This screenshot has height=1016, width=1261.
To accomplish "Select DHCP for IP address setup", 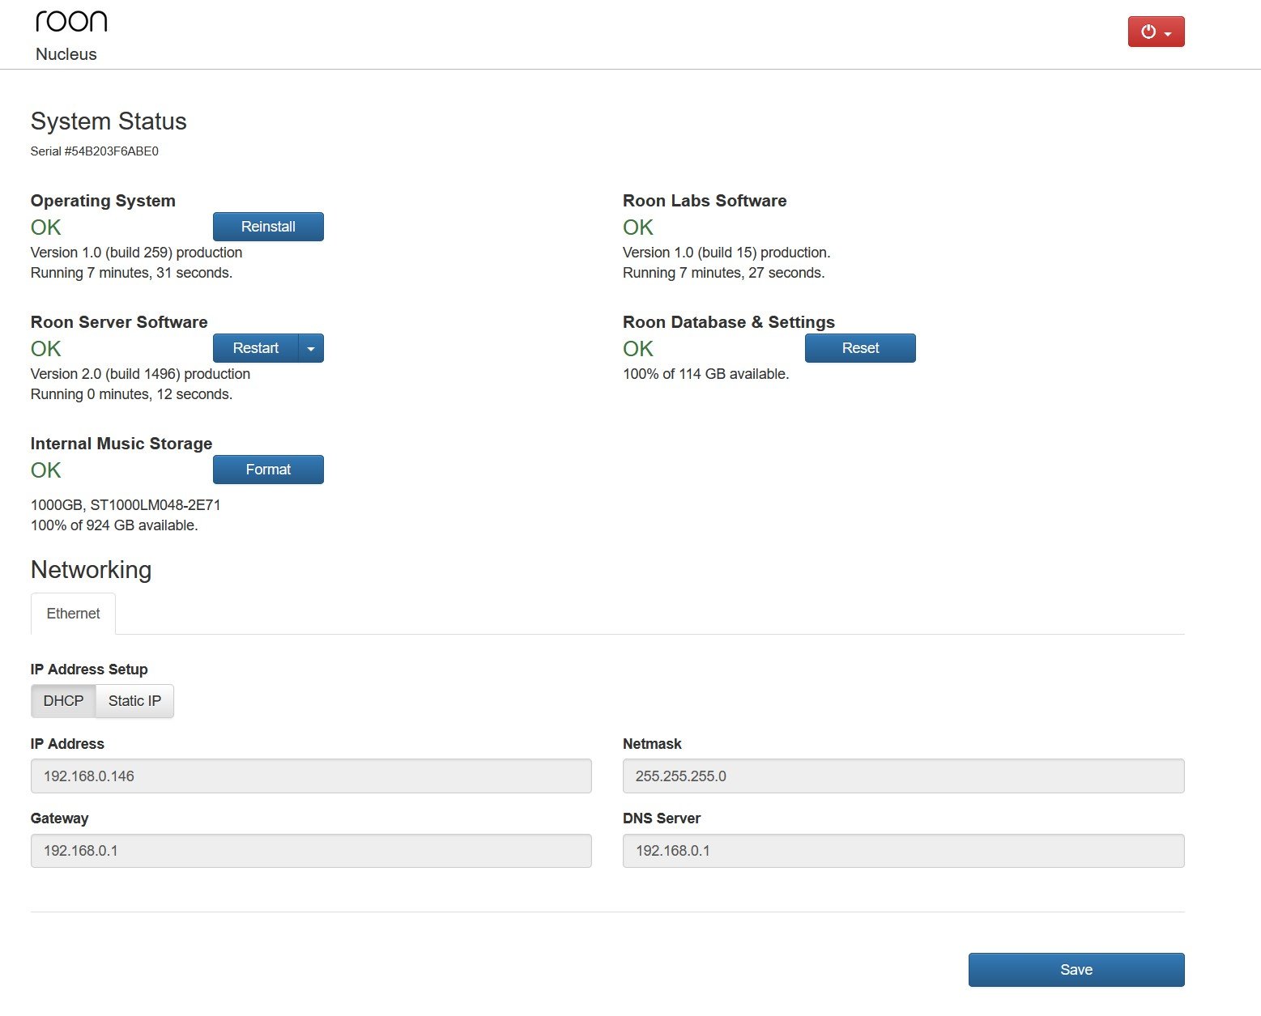I will [63, 701].
